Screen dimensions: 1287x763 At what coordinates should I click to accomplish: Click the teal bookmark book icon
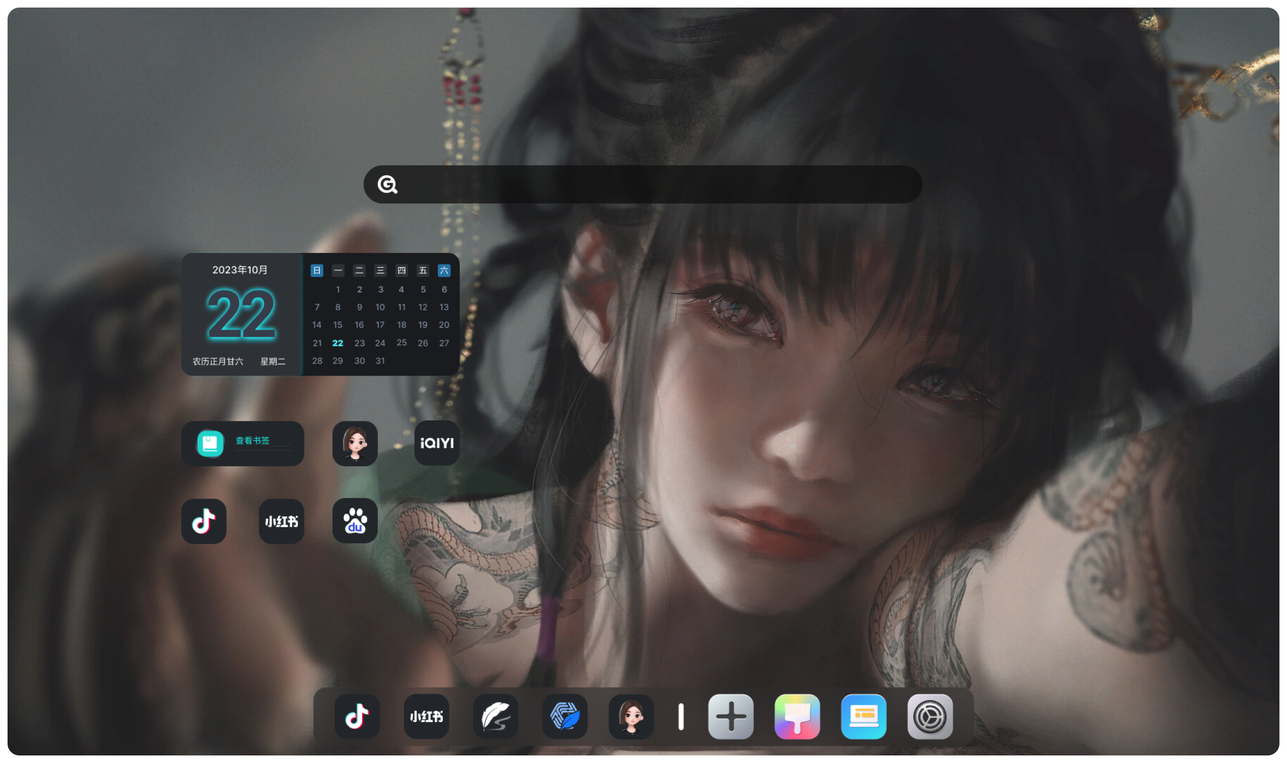coord(210,444)
